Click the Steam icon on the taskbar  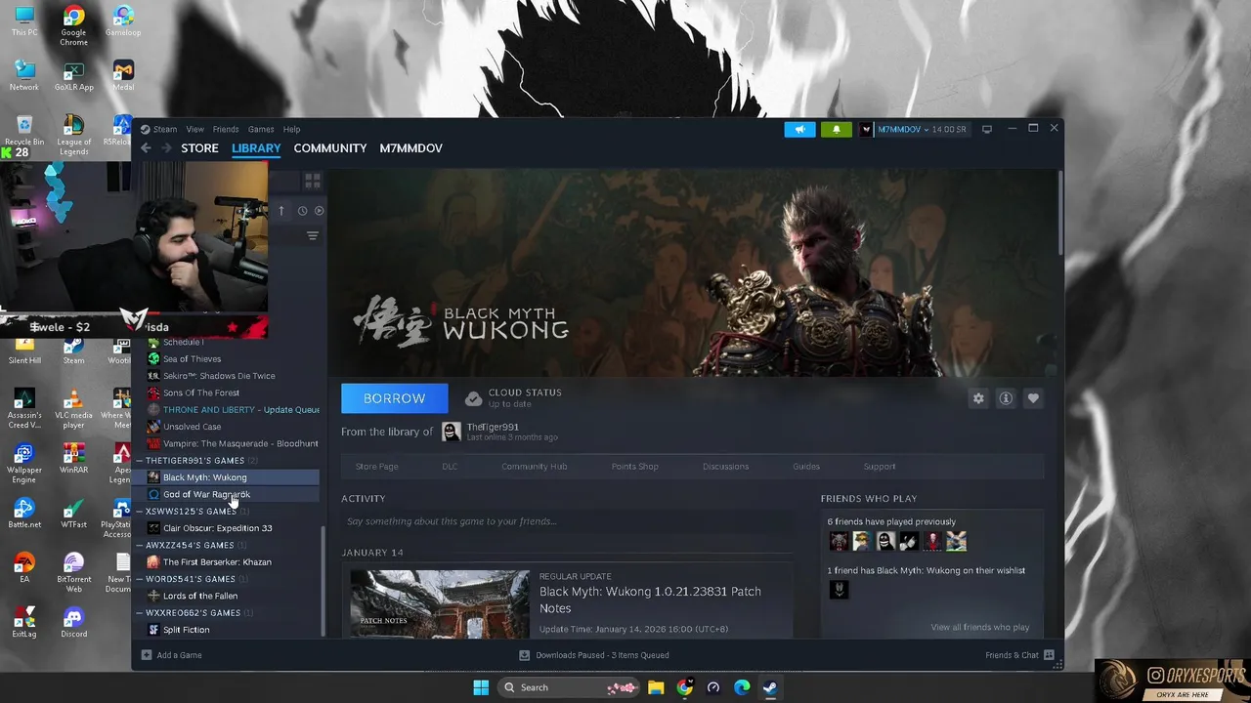click(x=770, y=687)
